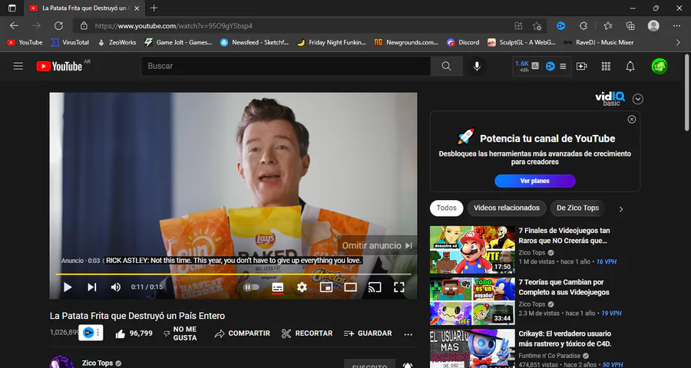
Task: Open the notifications bell
Action: point(630,66)
